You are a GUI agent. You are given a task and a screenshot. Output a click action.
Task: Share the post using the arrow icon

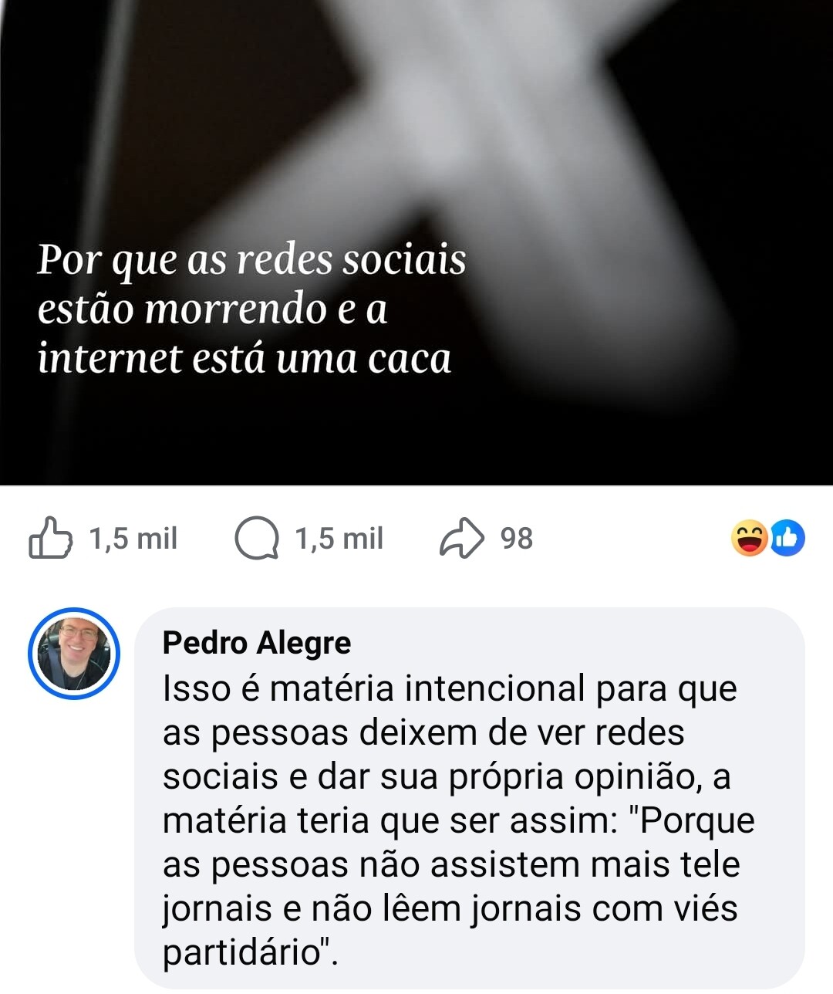tap(462, 538)
